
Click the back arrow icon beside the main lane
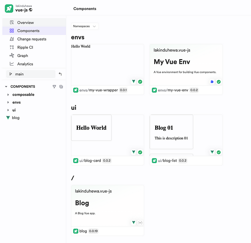(x=60, y=74)
